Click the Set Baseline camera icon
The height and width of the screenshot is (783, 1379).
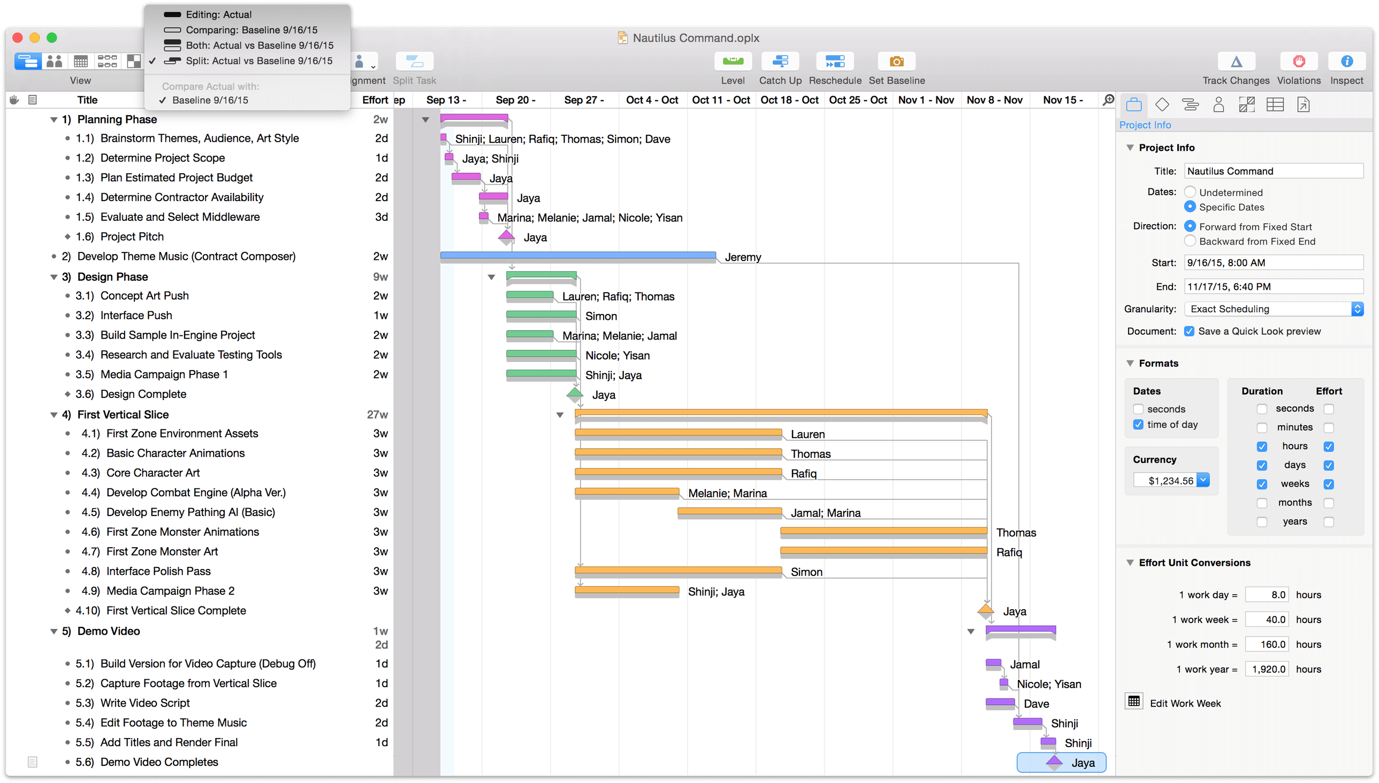[896, 62]
